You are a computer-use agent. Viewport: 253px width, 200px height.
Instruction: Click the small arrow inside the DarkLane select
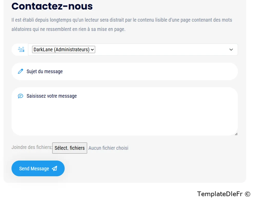pos(93,49)
